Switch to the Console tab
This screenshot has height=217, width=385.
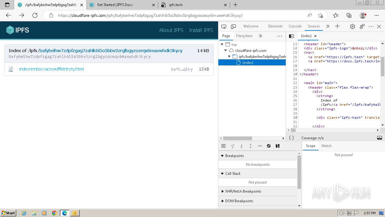coord(295,26)
